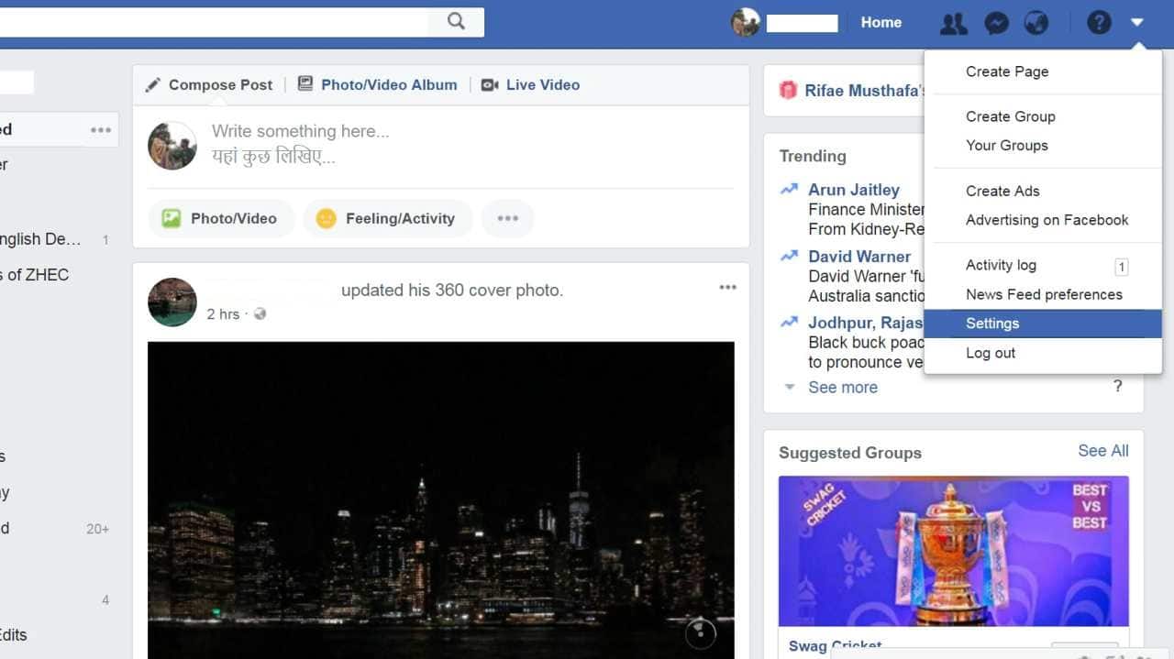
Task: Click the post's public globe icon
Action: 260,313
